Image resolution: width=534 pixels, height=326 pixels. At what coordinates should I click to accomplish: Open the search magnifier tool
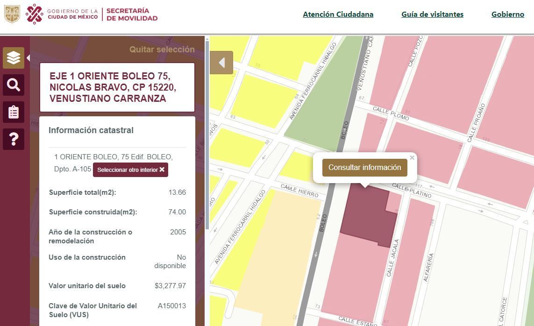click(13, 85)
